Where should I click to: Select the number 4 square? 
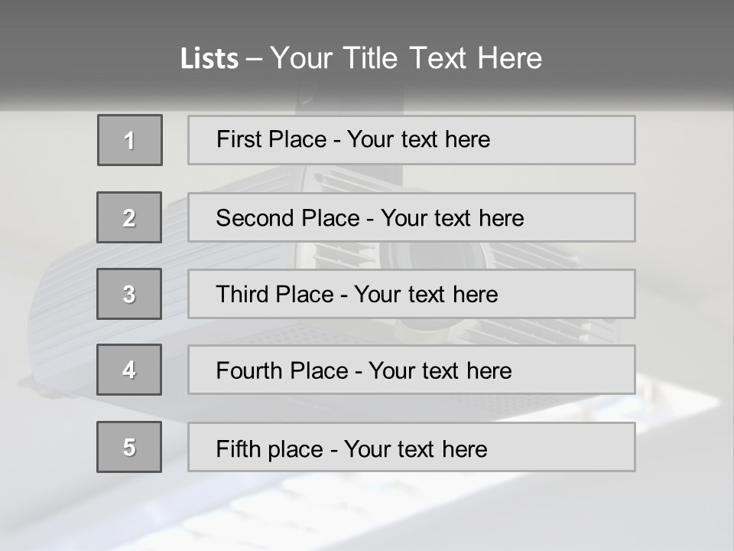click(129, 370)
